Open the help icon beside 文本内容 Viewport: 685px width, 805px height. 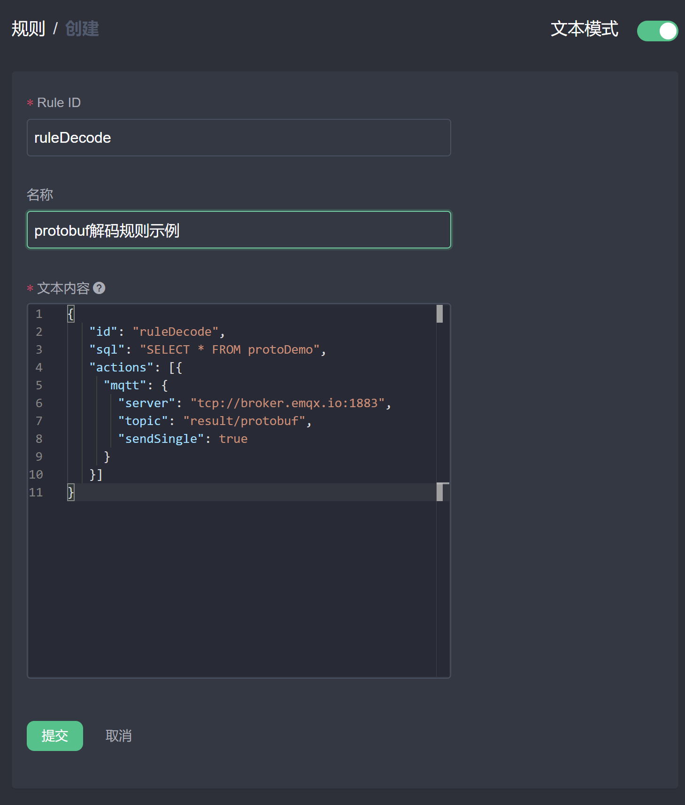point(99,288)
